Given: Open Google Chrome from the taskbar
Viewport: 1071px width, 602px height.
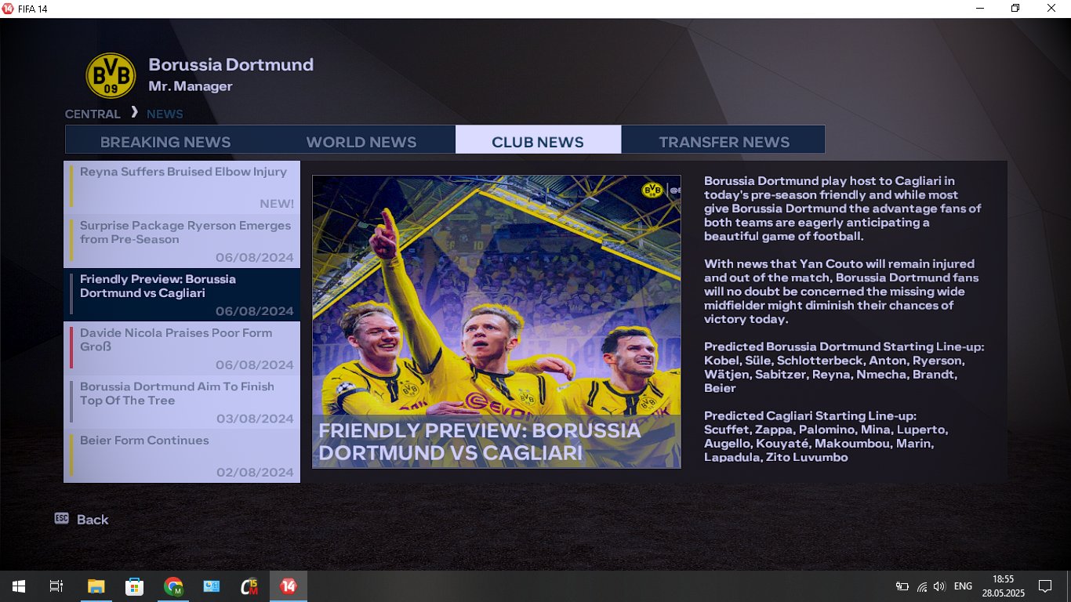Looking at the screenshot, I should pos(173,586).
